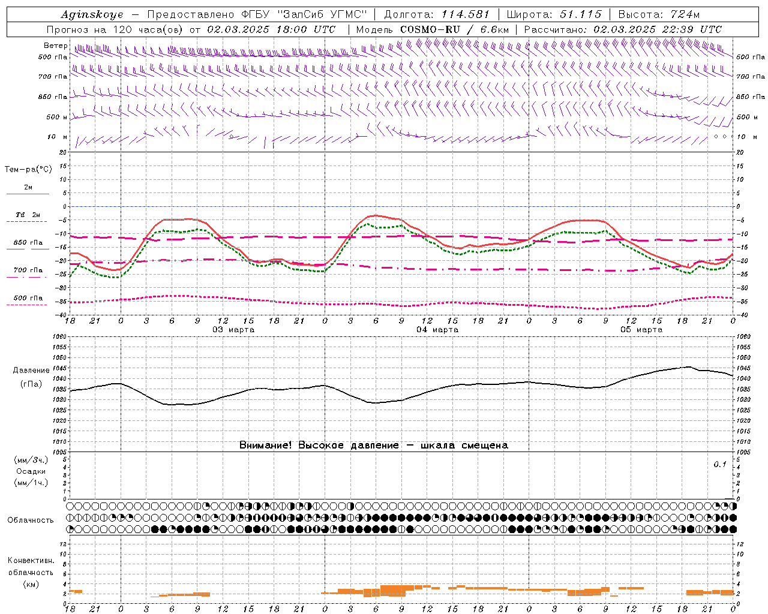The width and height of the screenshot is (768, 614).
Task: Click "Прогноз на 120 часа(ов)" forecast text
Action: (x=116, y=29)
